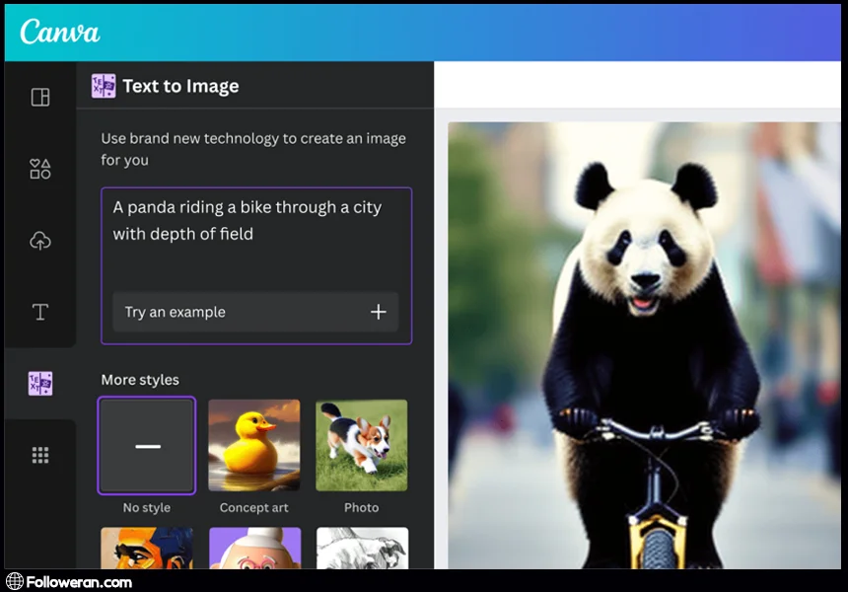This screenshot has height=592, width=848.
Task: Click the Followeran.com watermark link
Action: pos(81,581)
